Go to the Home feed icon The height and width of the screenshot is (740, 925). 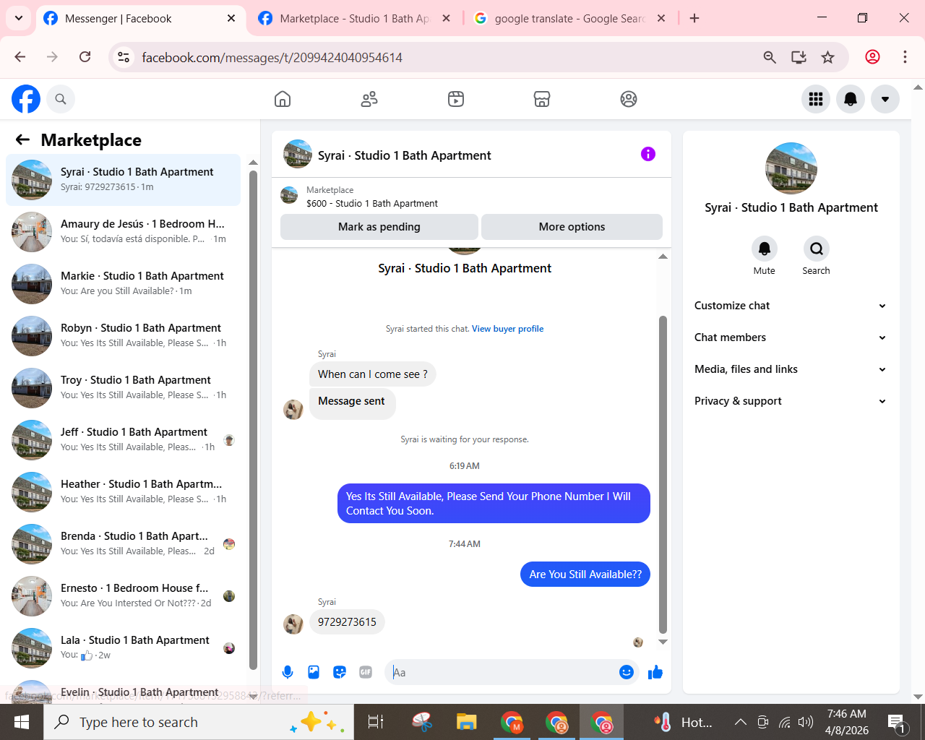tap(283, 99)
